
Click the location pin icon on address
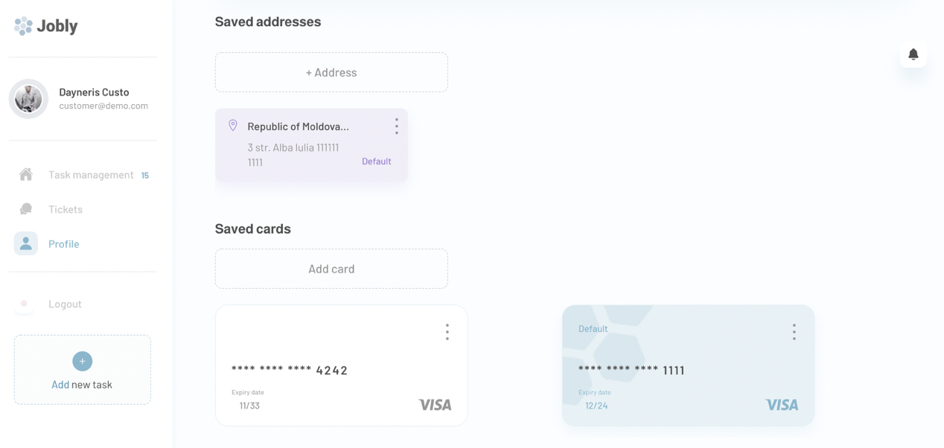tap(233, 126)
